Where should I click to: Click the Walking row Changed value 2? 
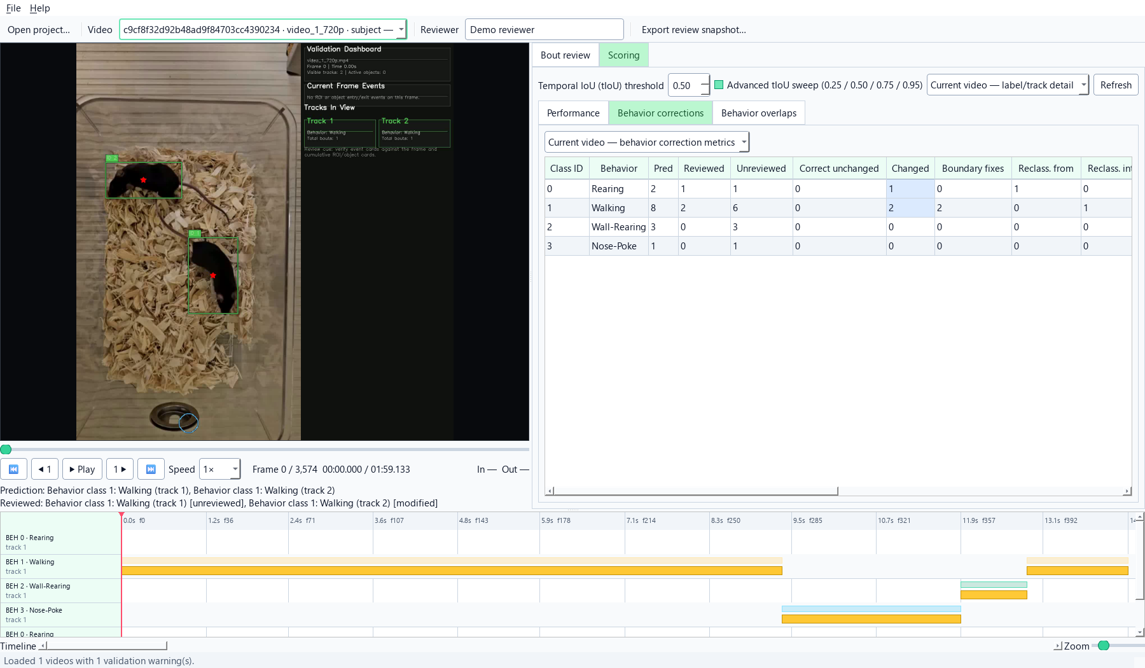pyautogui.click(x=910, y=208)
